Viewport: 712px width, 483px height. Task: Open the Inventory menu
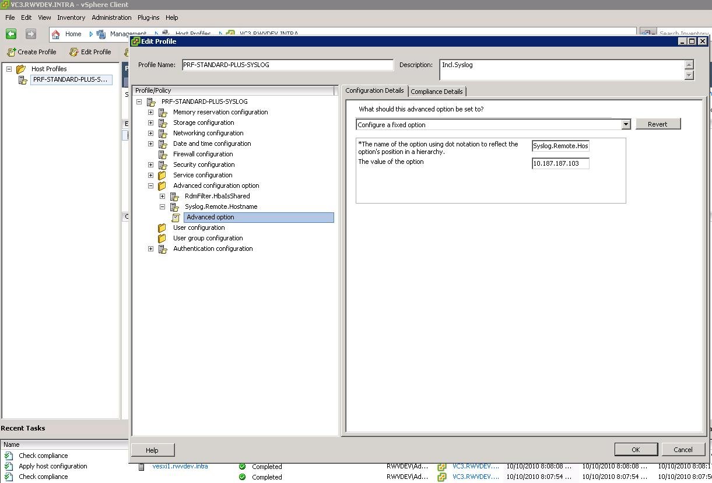click(71, 17)
